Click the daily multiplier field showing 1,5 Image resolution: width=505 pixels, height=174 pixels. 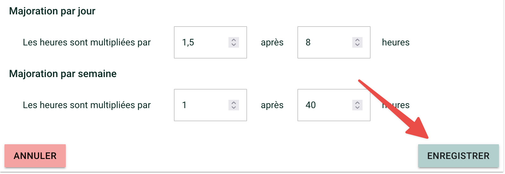tap(202, 42)
